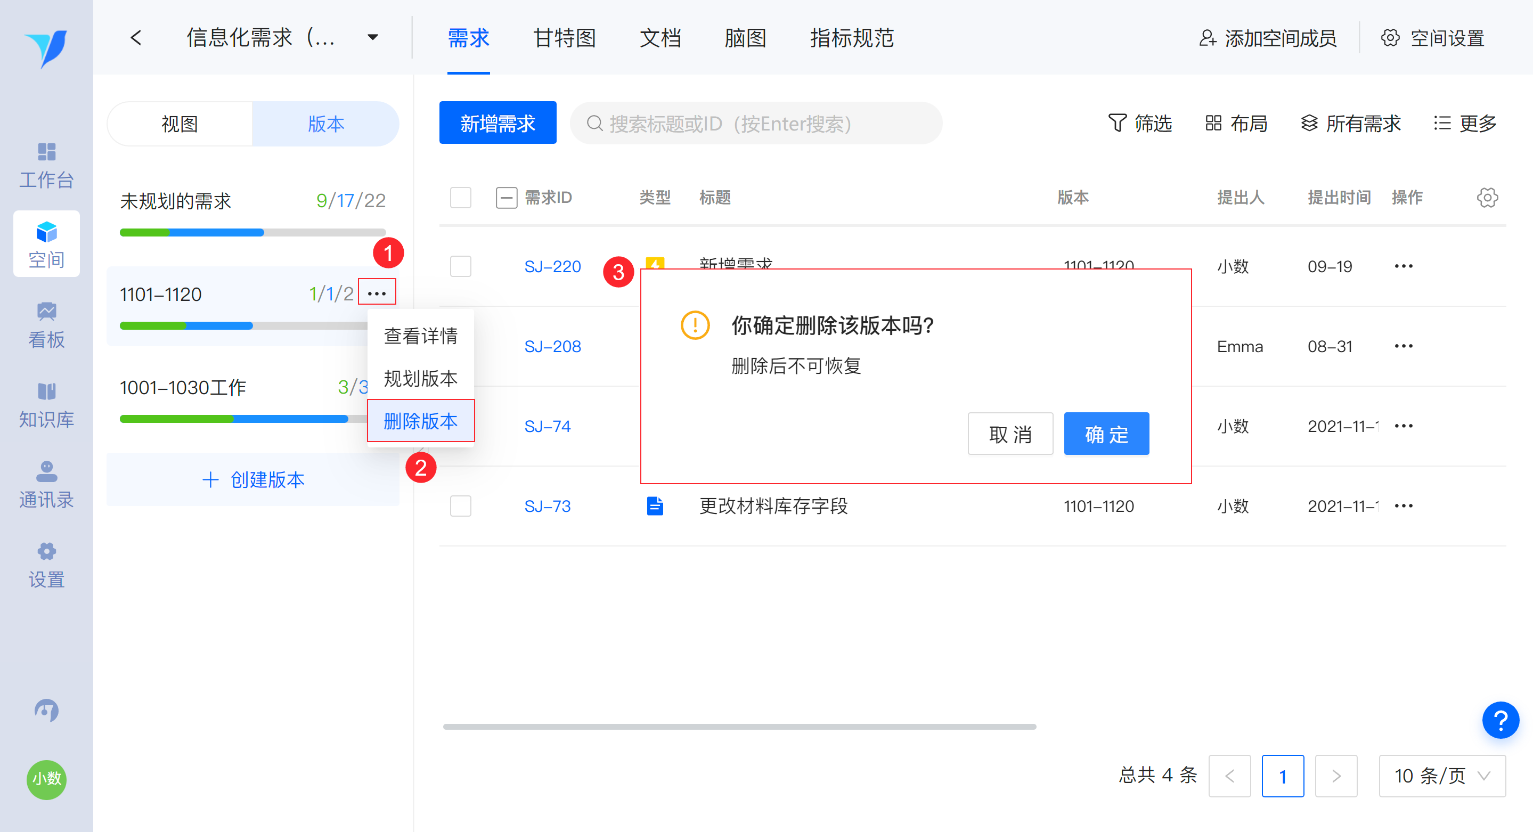Screen dimensions: 1533x832
Task: Check the checkbox for row SJ-73
Action: click(461, 506)
